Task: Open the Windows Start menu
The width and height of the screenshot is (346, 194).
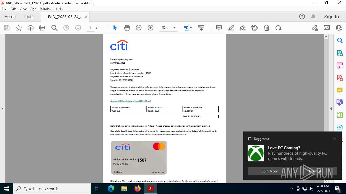Action: [6, 189]
